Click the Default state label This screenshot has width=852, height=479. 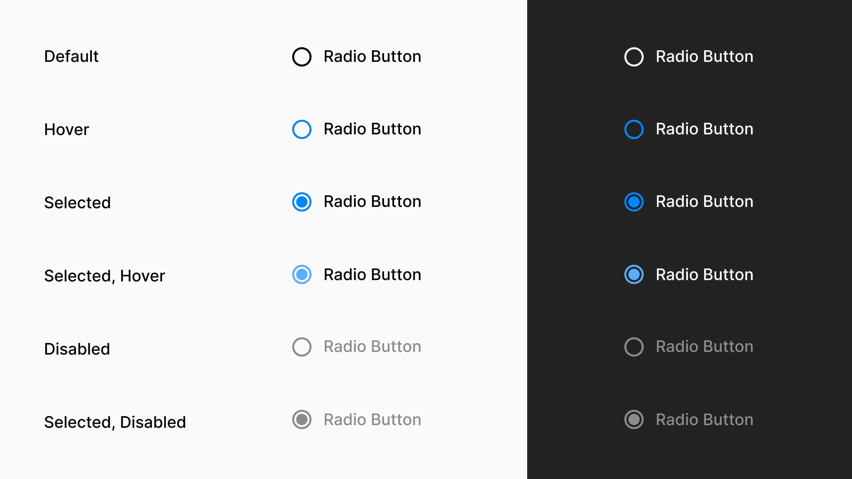pos(71,56)
